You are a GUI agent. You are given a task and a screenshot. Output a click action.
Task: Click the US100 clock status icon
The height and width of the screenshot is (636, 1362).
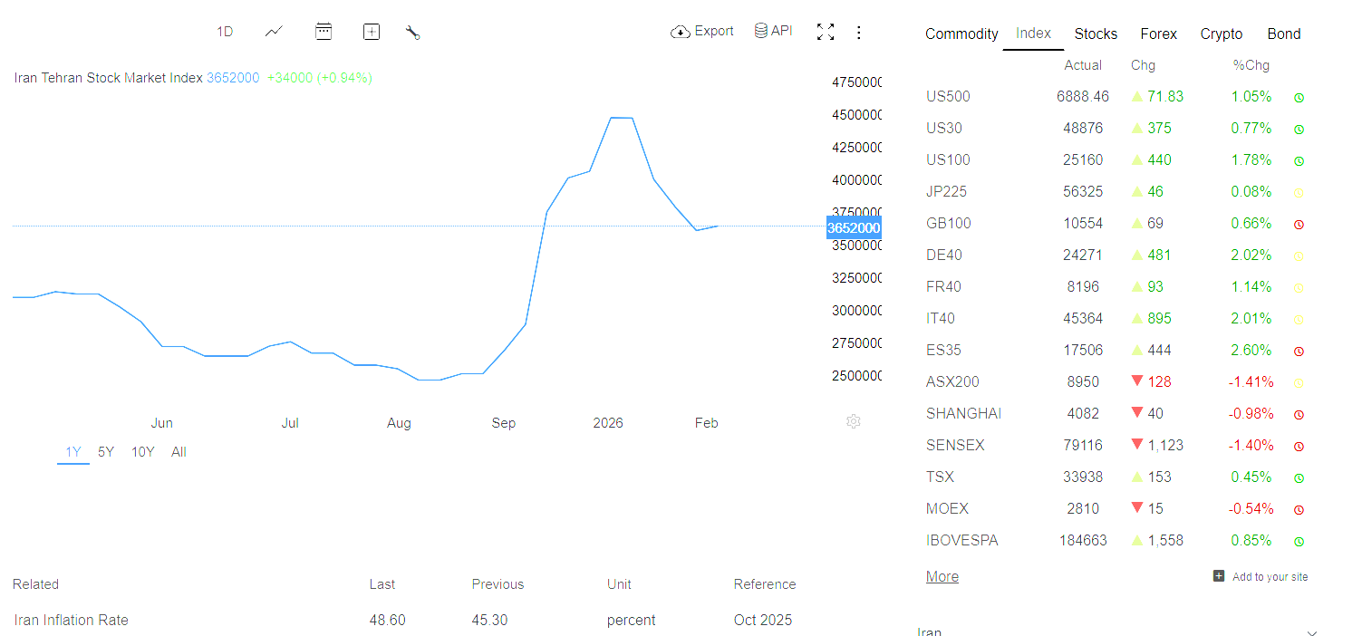coord(1299,160)
